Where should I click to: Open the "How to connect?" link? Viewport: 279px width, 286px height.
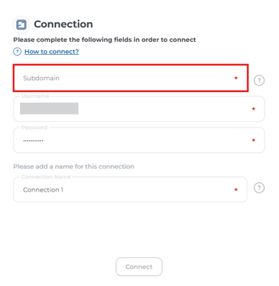(52, 52)
